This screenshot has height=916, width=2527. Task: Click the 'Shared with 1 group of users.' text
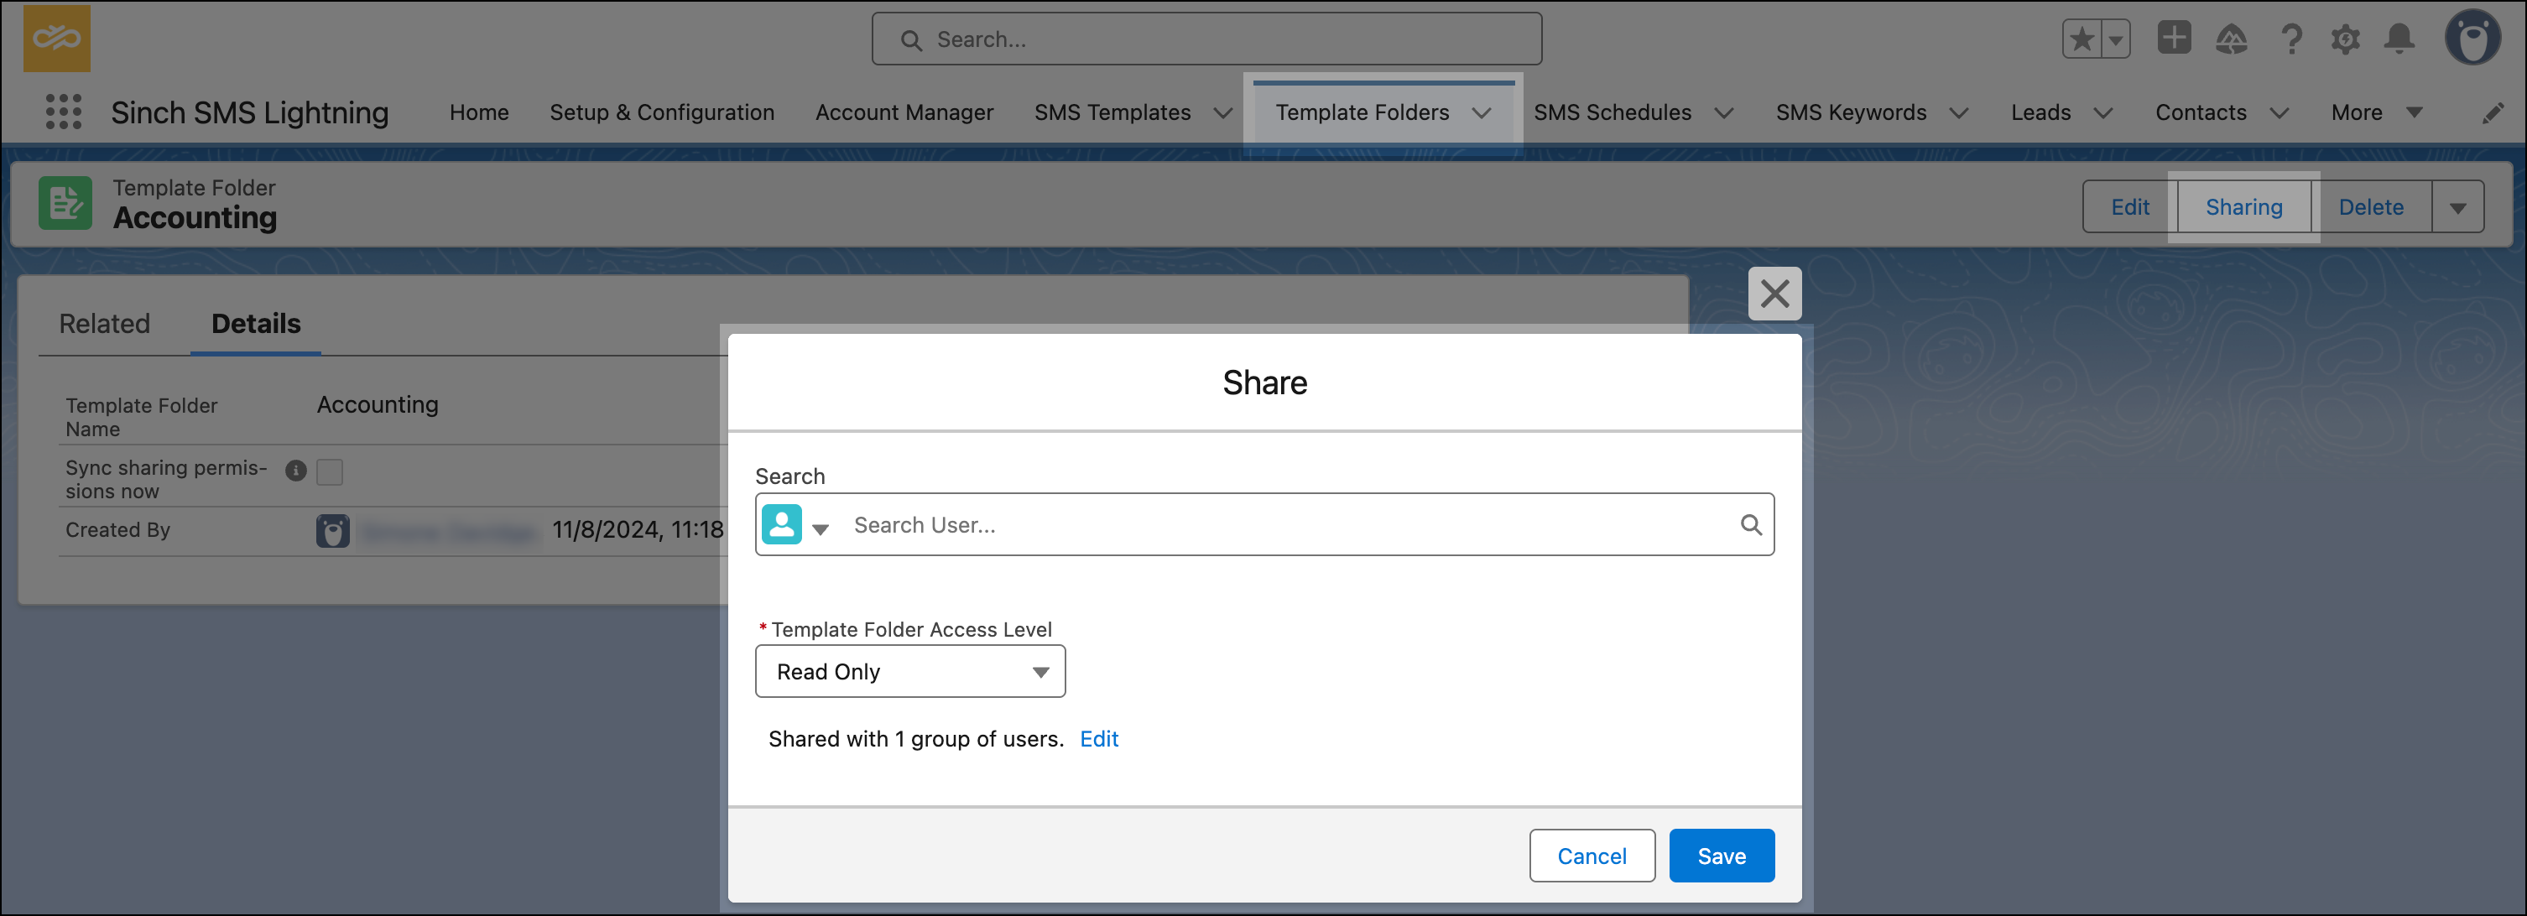[x=916, y=738]
